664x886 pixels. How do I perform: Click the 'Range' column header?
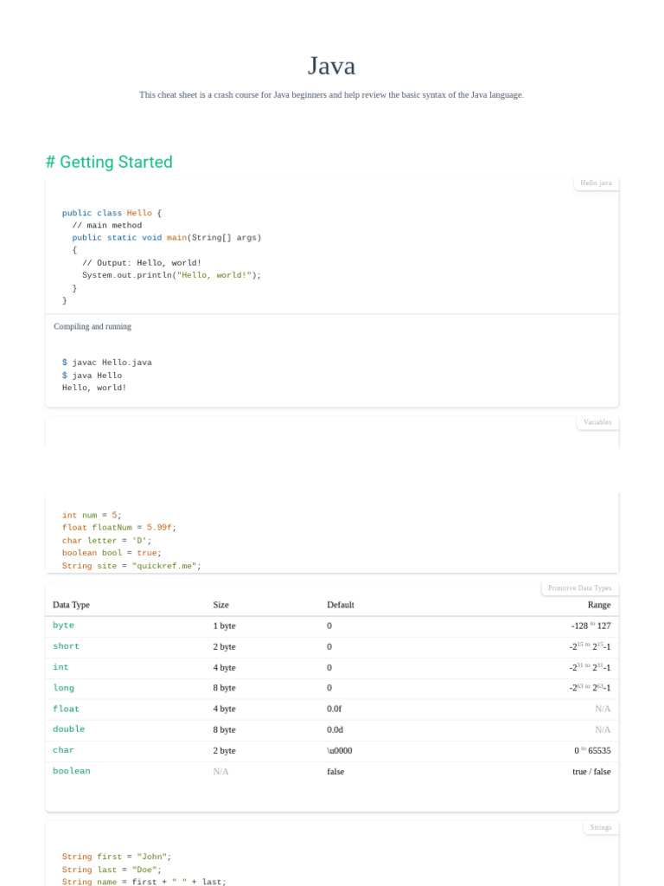click(x=599, y=605)
